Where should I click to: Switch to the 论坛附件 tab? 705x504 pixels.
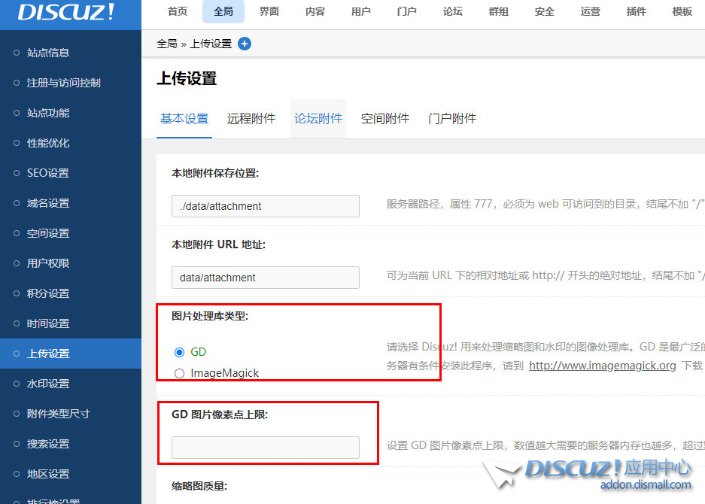tap(318, 119)
